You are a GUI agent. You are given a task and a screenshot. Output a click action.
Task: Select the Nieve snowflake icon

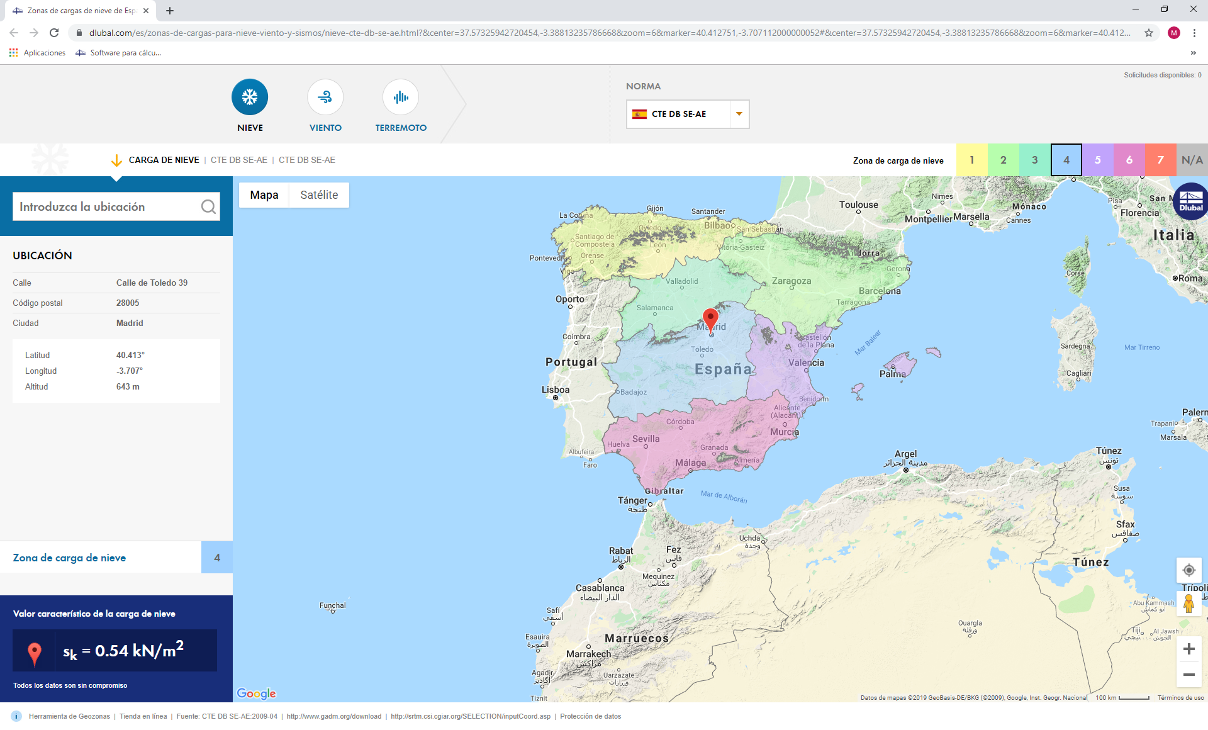[250, 97]
